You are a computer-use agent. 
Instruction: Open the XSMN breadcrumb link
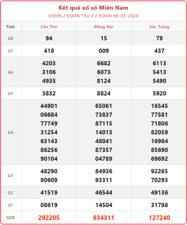coord(55,16)
